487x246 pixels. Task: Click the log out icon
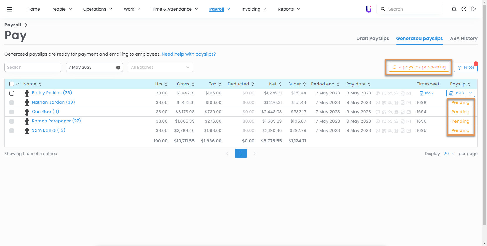coord(473,9)
